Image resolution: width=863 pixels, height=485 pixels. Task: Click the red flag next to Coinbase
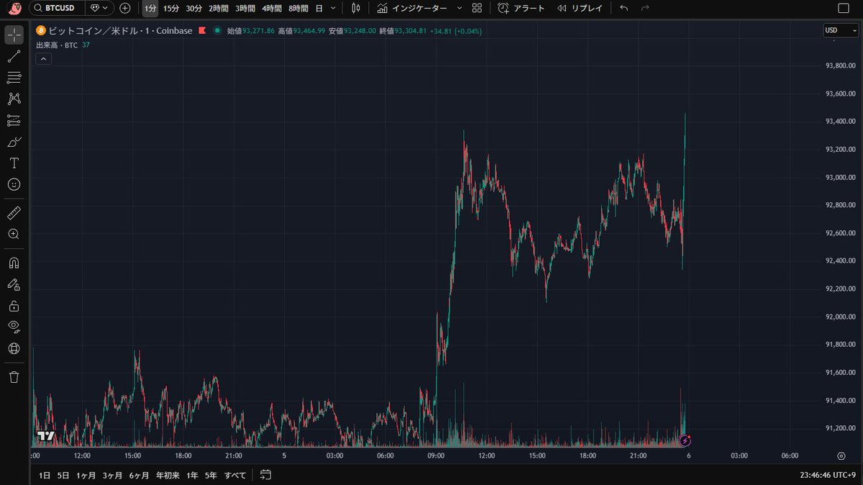[x=202, y=31]
